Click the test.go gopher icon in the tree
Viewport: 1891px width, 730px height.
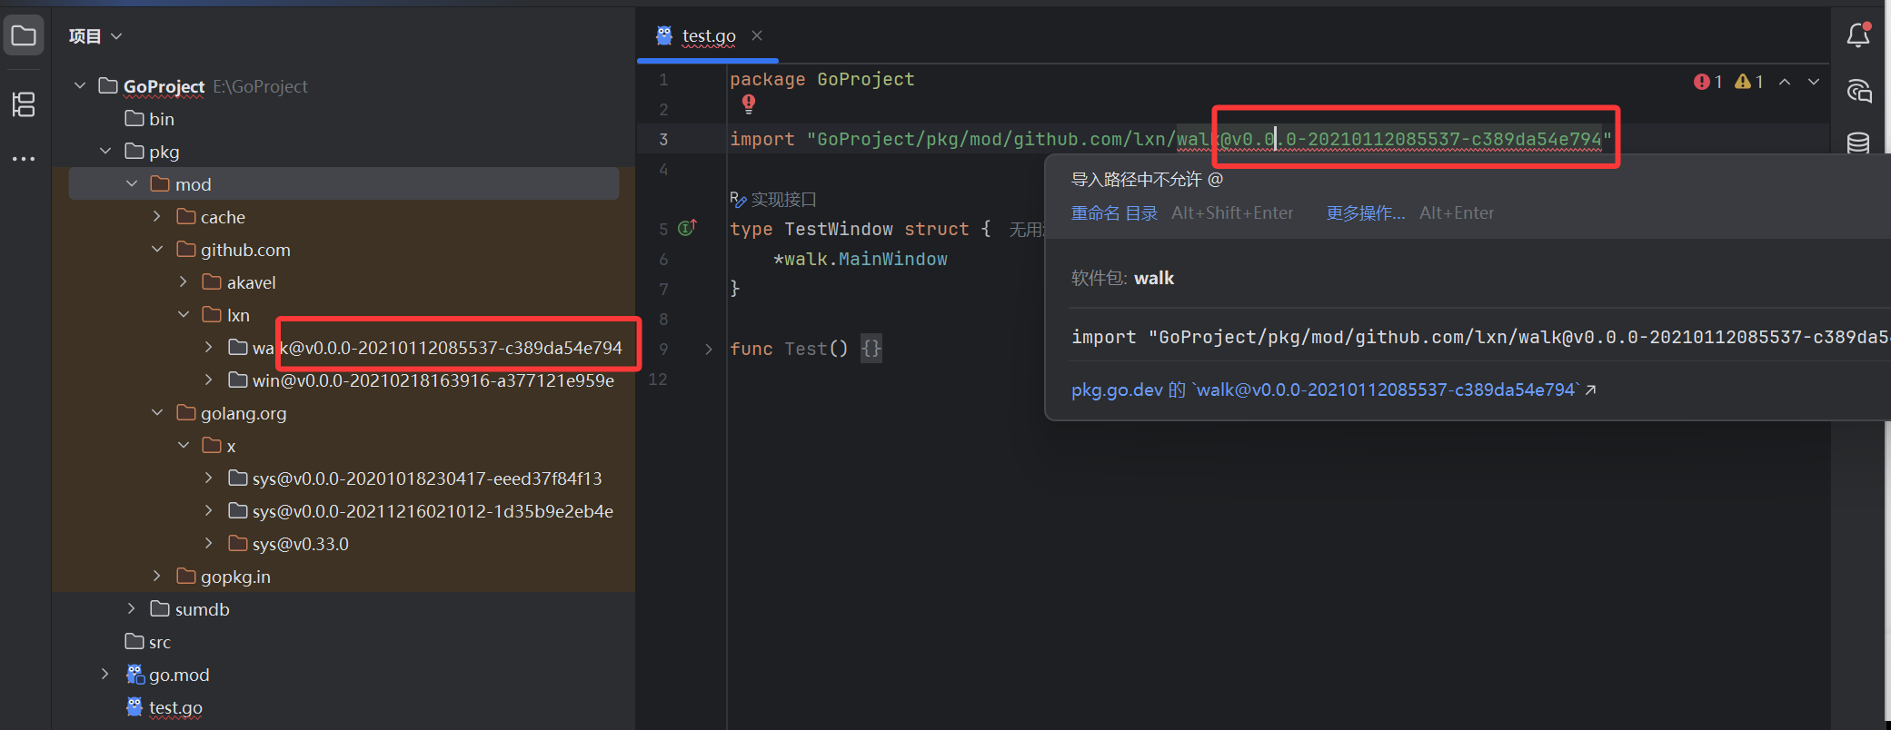click(x=134, y=707)
